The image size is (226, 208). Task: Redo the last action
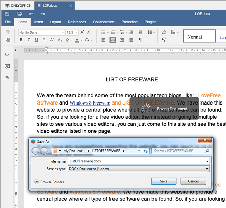43,14
